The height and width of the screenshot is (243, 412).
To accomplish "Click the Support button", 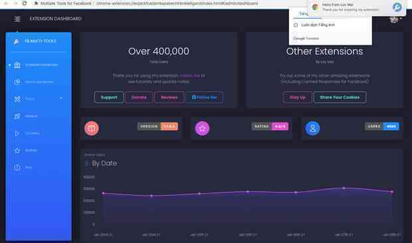I will tap(109, 98).
